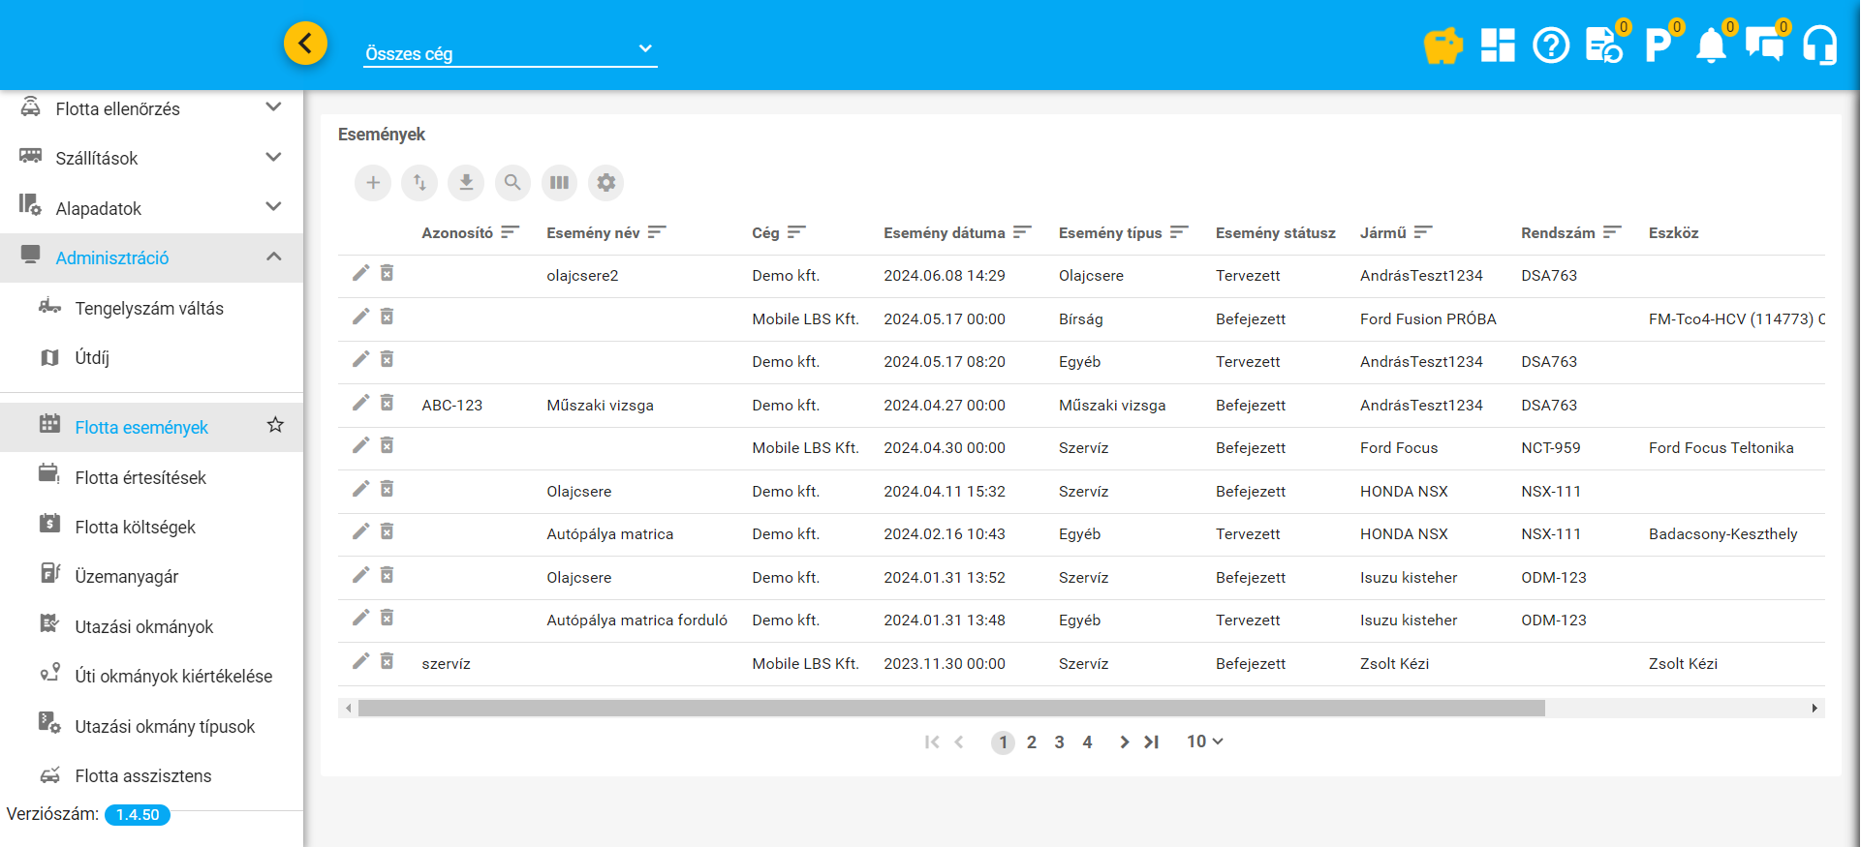Change rows per page dropdown showing 10
This screenshot has height=847, width=1861.
pos(1204,741)
